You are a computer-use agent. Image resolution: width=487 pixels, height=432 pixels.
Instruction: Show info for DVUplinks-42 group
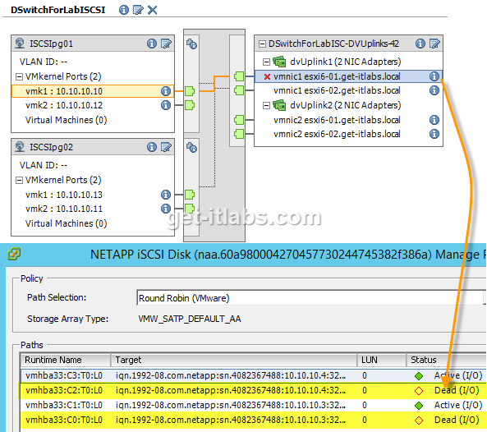click(x=420, y=44)
